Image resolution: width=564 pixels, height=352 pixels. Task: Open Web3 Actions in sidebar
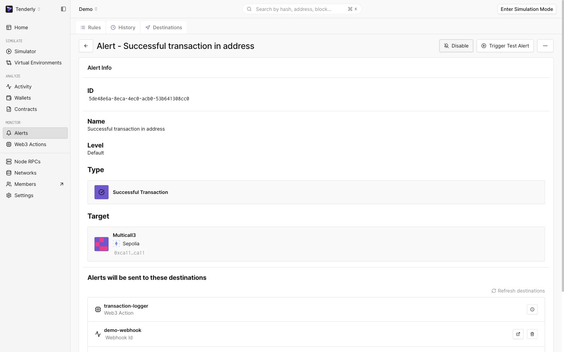coord(35,144)
